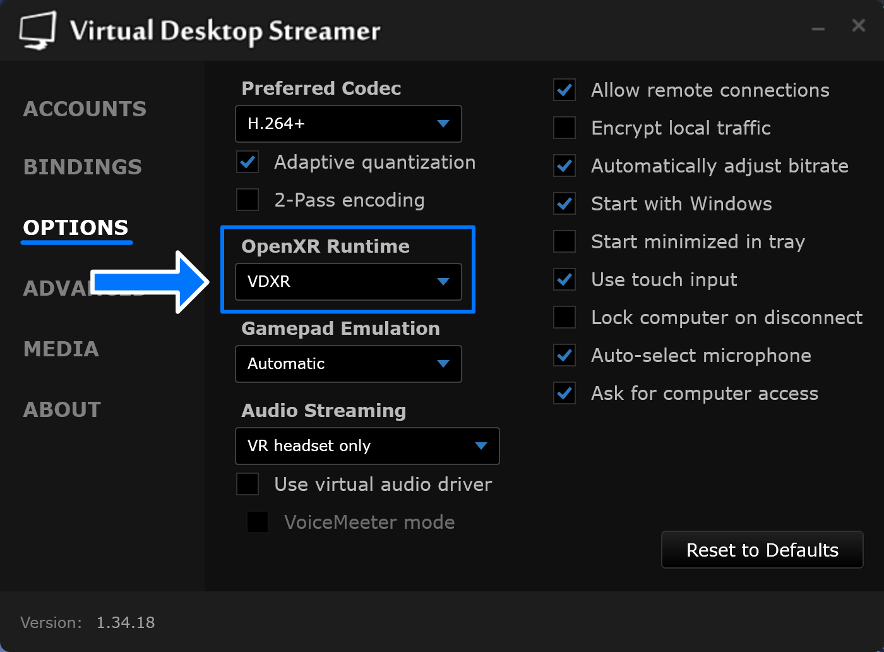Uncheck Auto-select microphone
Viewport: 884px width, 652px height.
pyautogui.click(x=564, y=356)
